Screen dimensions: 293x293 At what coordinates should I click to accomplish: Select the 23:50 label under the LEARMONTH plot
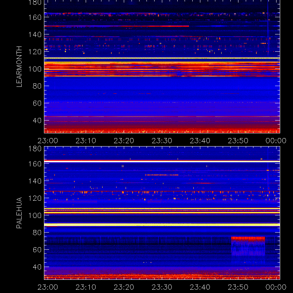point(238,141)
